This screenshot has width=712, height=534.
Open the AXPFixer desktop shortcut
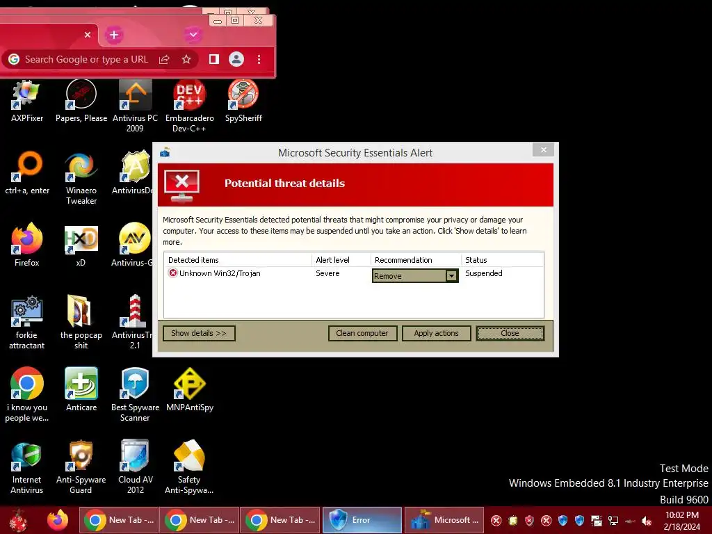[x=27, y=101]
